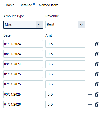Viewport: 104px width, 116px height.
Task: Edit the date field 08/01/2024
Action: coord(23,54)
